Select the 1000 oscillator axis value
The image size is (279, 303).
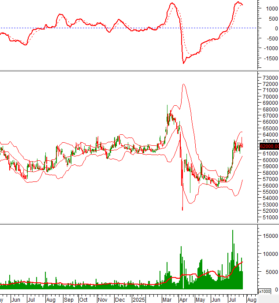(x=272, y=9)
